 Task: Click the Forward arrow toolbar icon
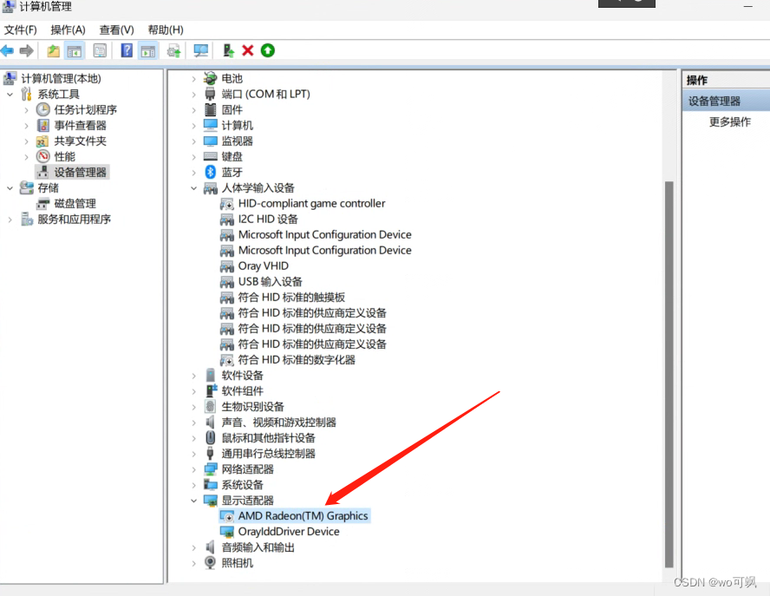point(26,50)
